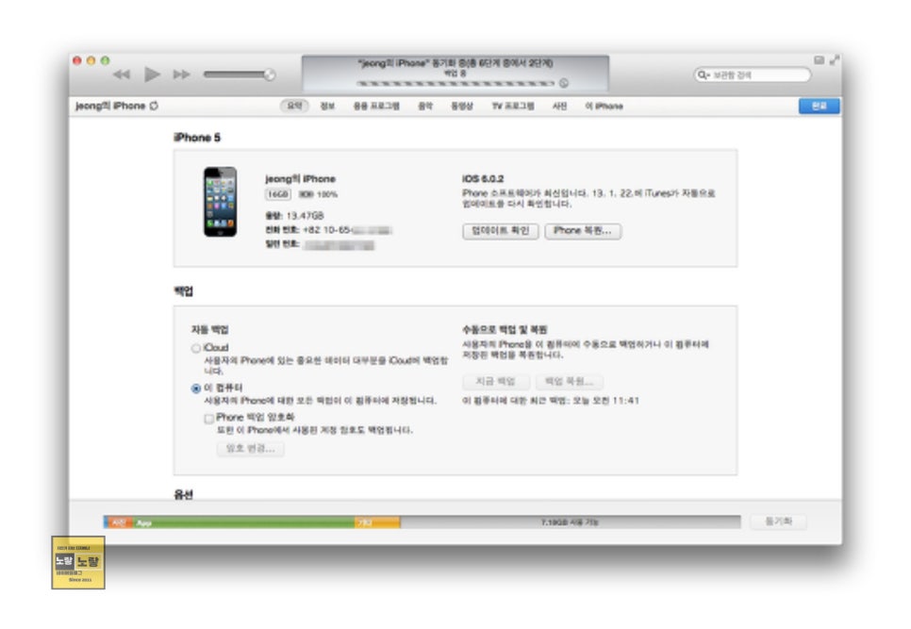
Task: Click the 옵션 section heading
Action: click(x=184, y=494)
